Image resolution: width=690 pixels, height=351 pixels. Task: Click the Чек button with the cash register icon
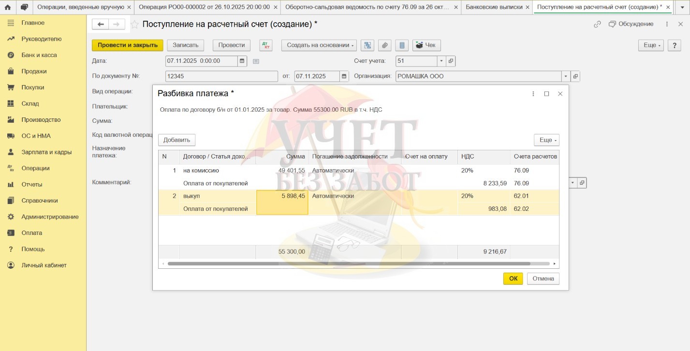point(426,45)
